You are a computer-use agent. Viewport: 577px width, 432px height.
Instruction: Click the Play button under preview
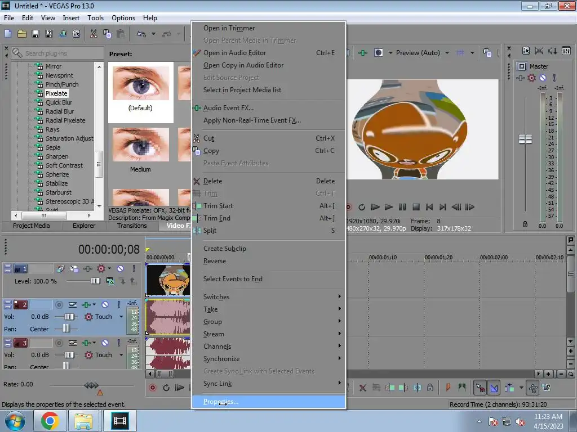[x=389, y=207]
